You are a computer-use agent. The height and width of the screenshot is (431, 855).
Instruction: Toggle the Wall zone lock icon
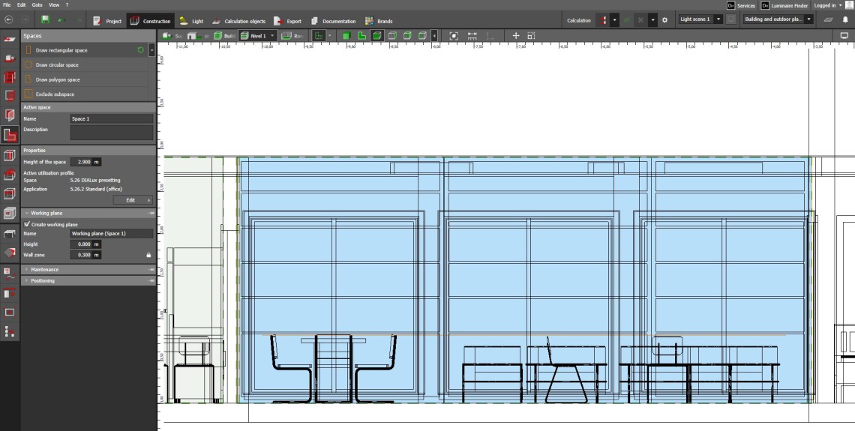coord(148,255)
